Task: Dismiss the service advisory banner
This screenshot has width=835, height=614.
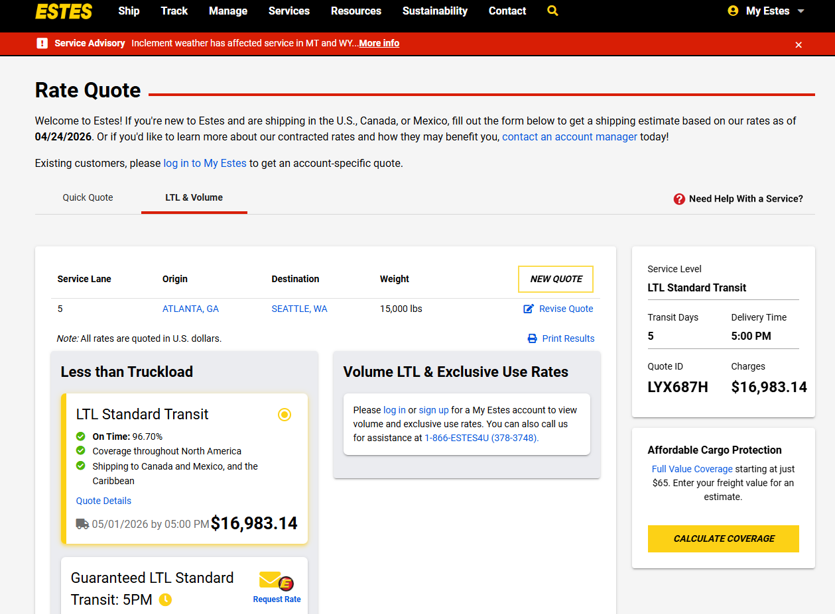Action: (x=799, y=44)
